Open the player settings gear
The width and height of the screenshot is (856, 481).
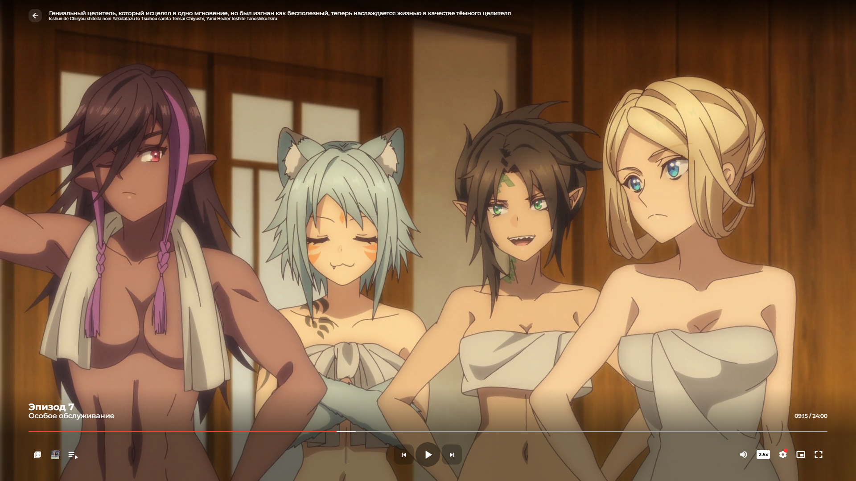(783, 454)
